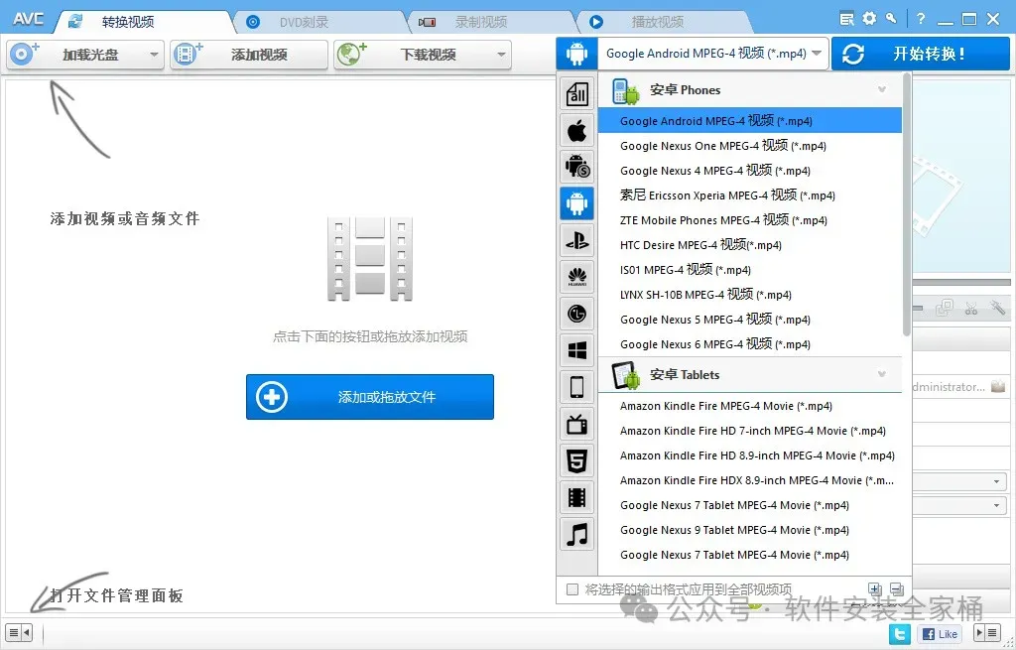1016x650 pixels.
Task: Select IS01 MPEG-4 视频
Action: pyautogui.click(x=750, y=270)
